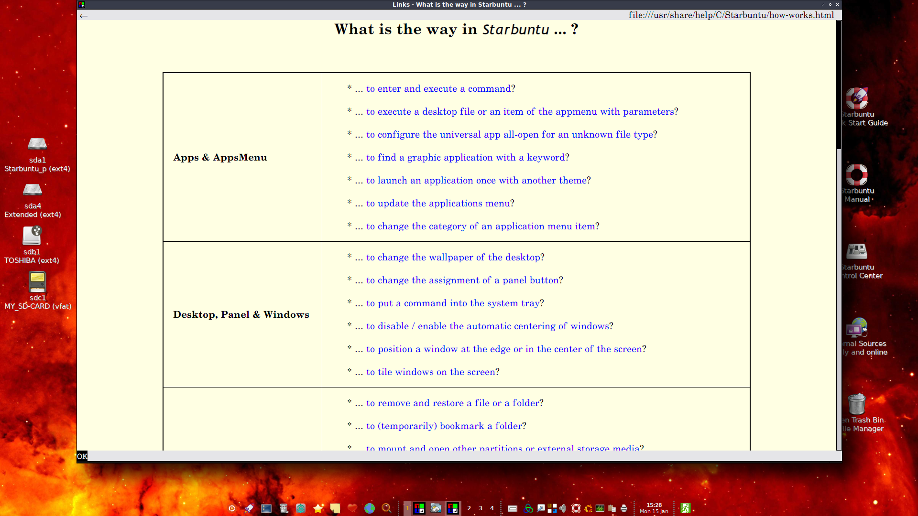Viewport: 918px width, 516px height.
Task: Click the Ubuntu logo icon in system tray
Action: (x=588, y=508)
